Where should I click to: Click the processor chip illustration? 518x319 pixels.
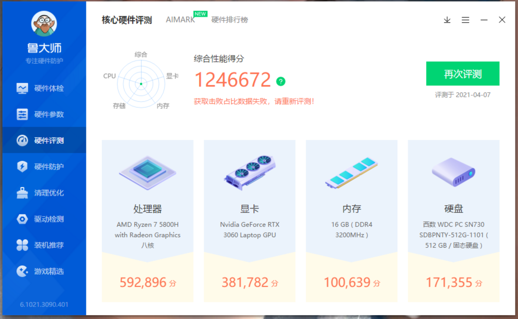[x=148, y=173]
